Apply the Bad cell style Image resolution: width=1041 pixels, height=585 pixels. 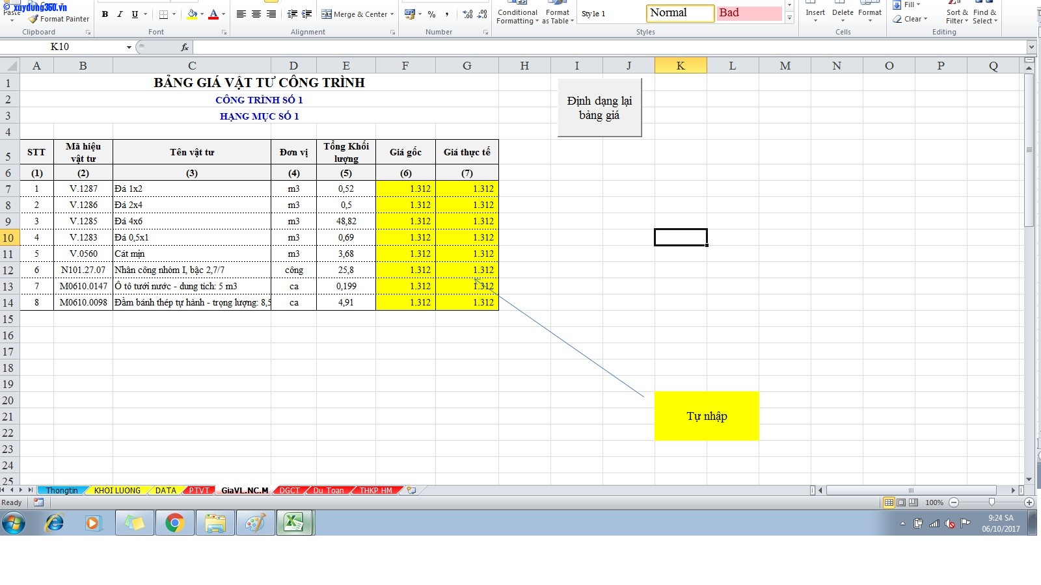[749, 13]
